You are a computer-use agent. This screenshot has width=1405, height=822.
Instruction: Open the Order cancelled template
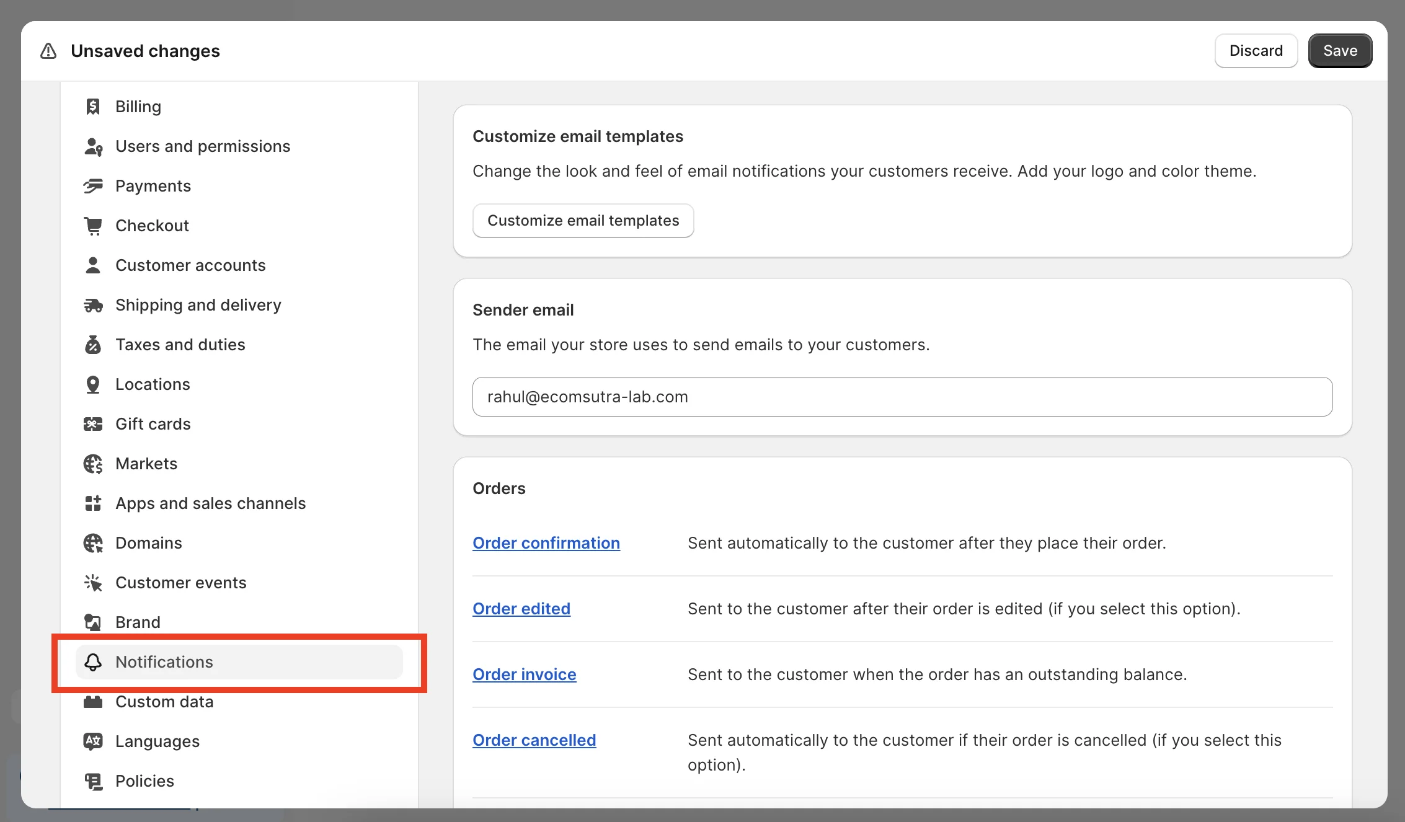pos(534,740)
